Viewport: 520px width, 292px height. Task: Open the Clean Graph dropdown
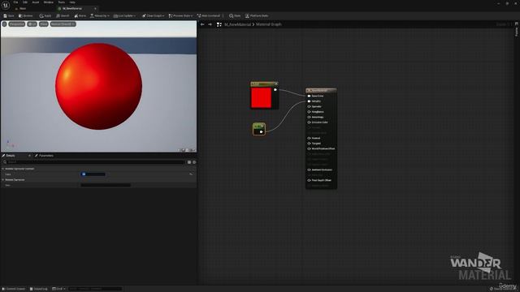[153, 15]
